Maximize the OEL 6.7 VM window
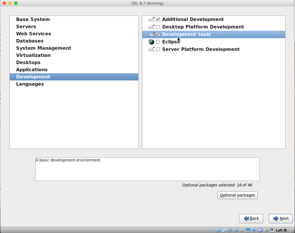This screenshot has height=233, width=295. pos(16,3)
